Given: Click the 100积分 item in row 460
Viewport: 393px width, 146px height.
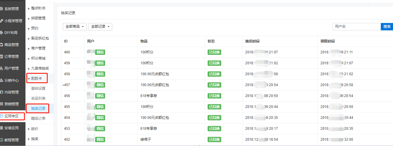Looking at the screenshot, I should (x=147, y=52).
